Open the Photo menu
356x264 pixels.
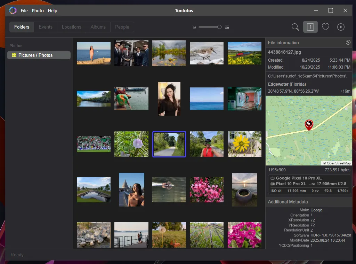pos(38,10)
